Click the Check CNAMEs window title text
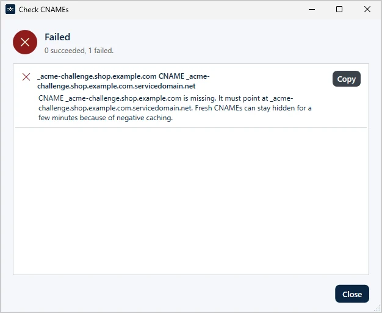The height and width of the screenshot is (313, 382). coord(43,10)
